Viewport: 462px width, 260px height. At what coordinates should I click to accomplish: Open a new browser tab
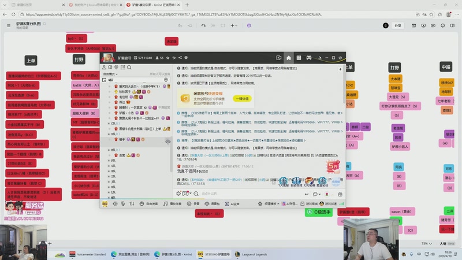coord(187,5)
